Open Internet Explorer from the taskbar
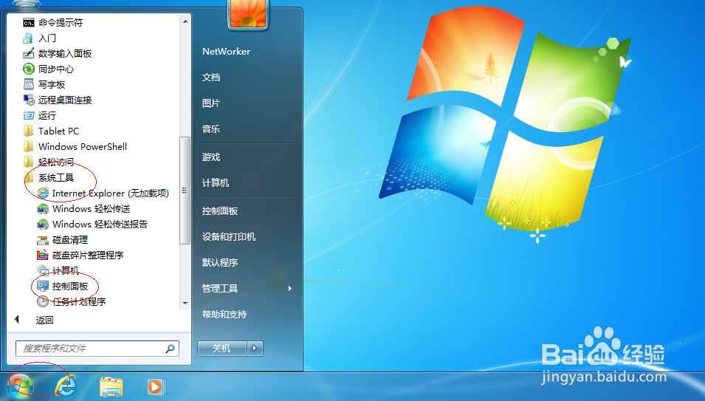Screen dimensions: 705x401 (66, 386)
